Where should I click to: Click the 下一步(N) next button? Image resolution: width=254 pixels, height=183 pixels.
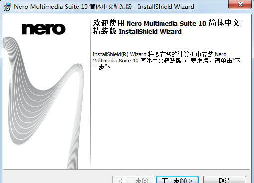point(177,180)
